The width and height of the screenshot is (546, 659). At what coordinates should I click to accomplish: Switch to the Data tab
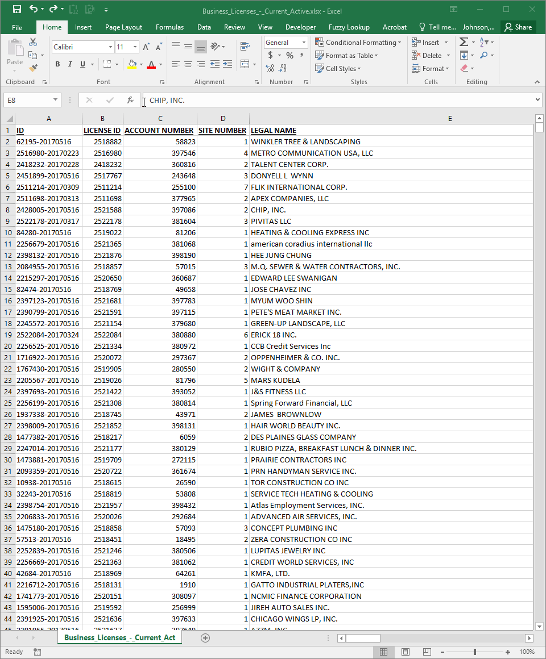(x=204, y=27)
